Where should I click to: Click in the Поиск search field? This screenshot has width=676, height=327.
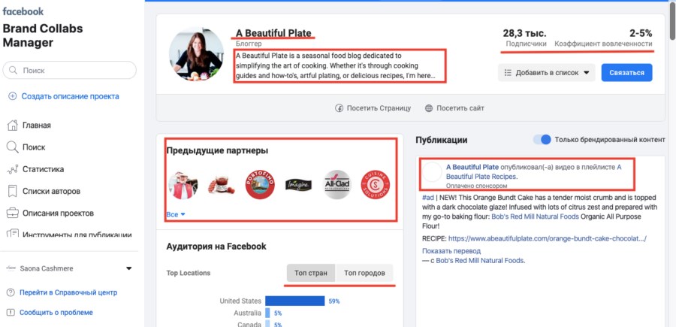coord(69,70)
